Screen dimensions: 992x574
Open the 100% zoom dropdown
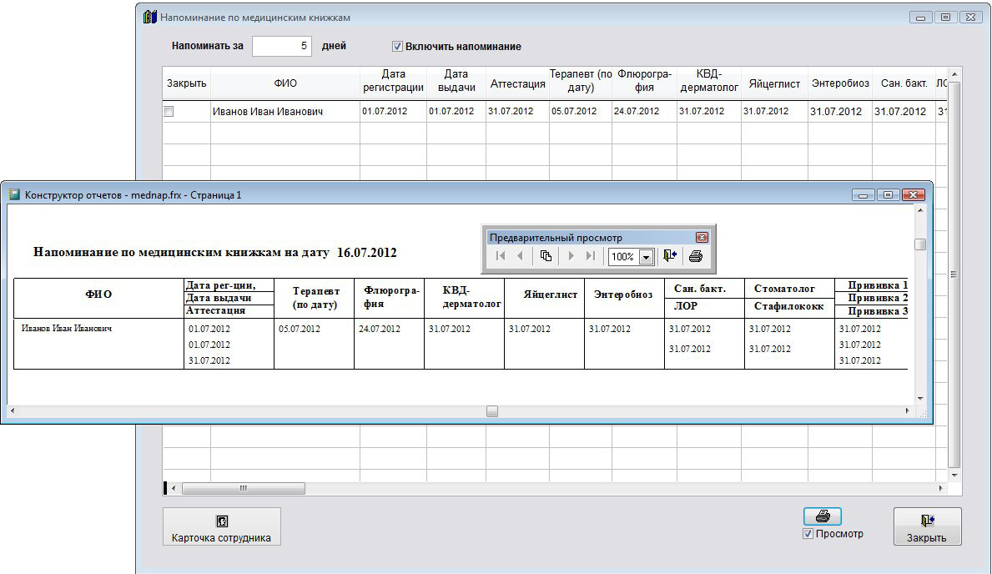(x=645, y=257)
